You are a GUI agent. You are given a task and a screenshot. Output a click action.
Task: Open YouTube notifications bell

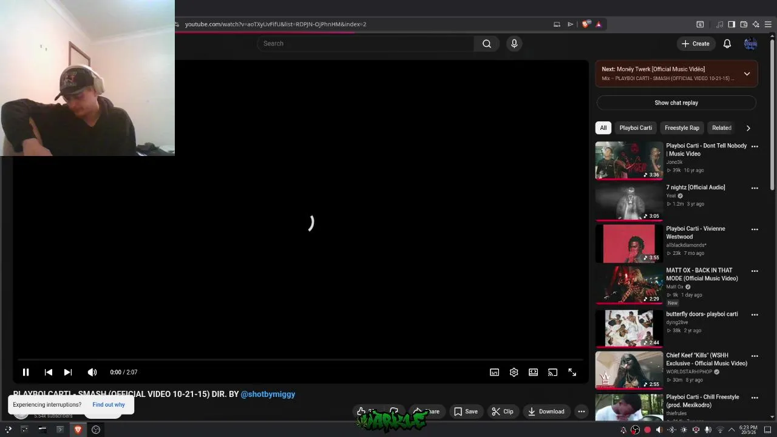tap(727, 44)
